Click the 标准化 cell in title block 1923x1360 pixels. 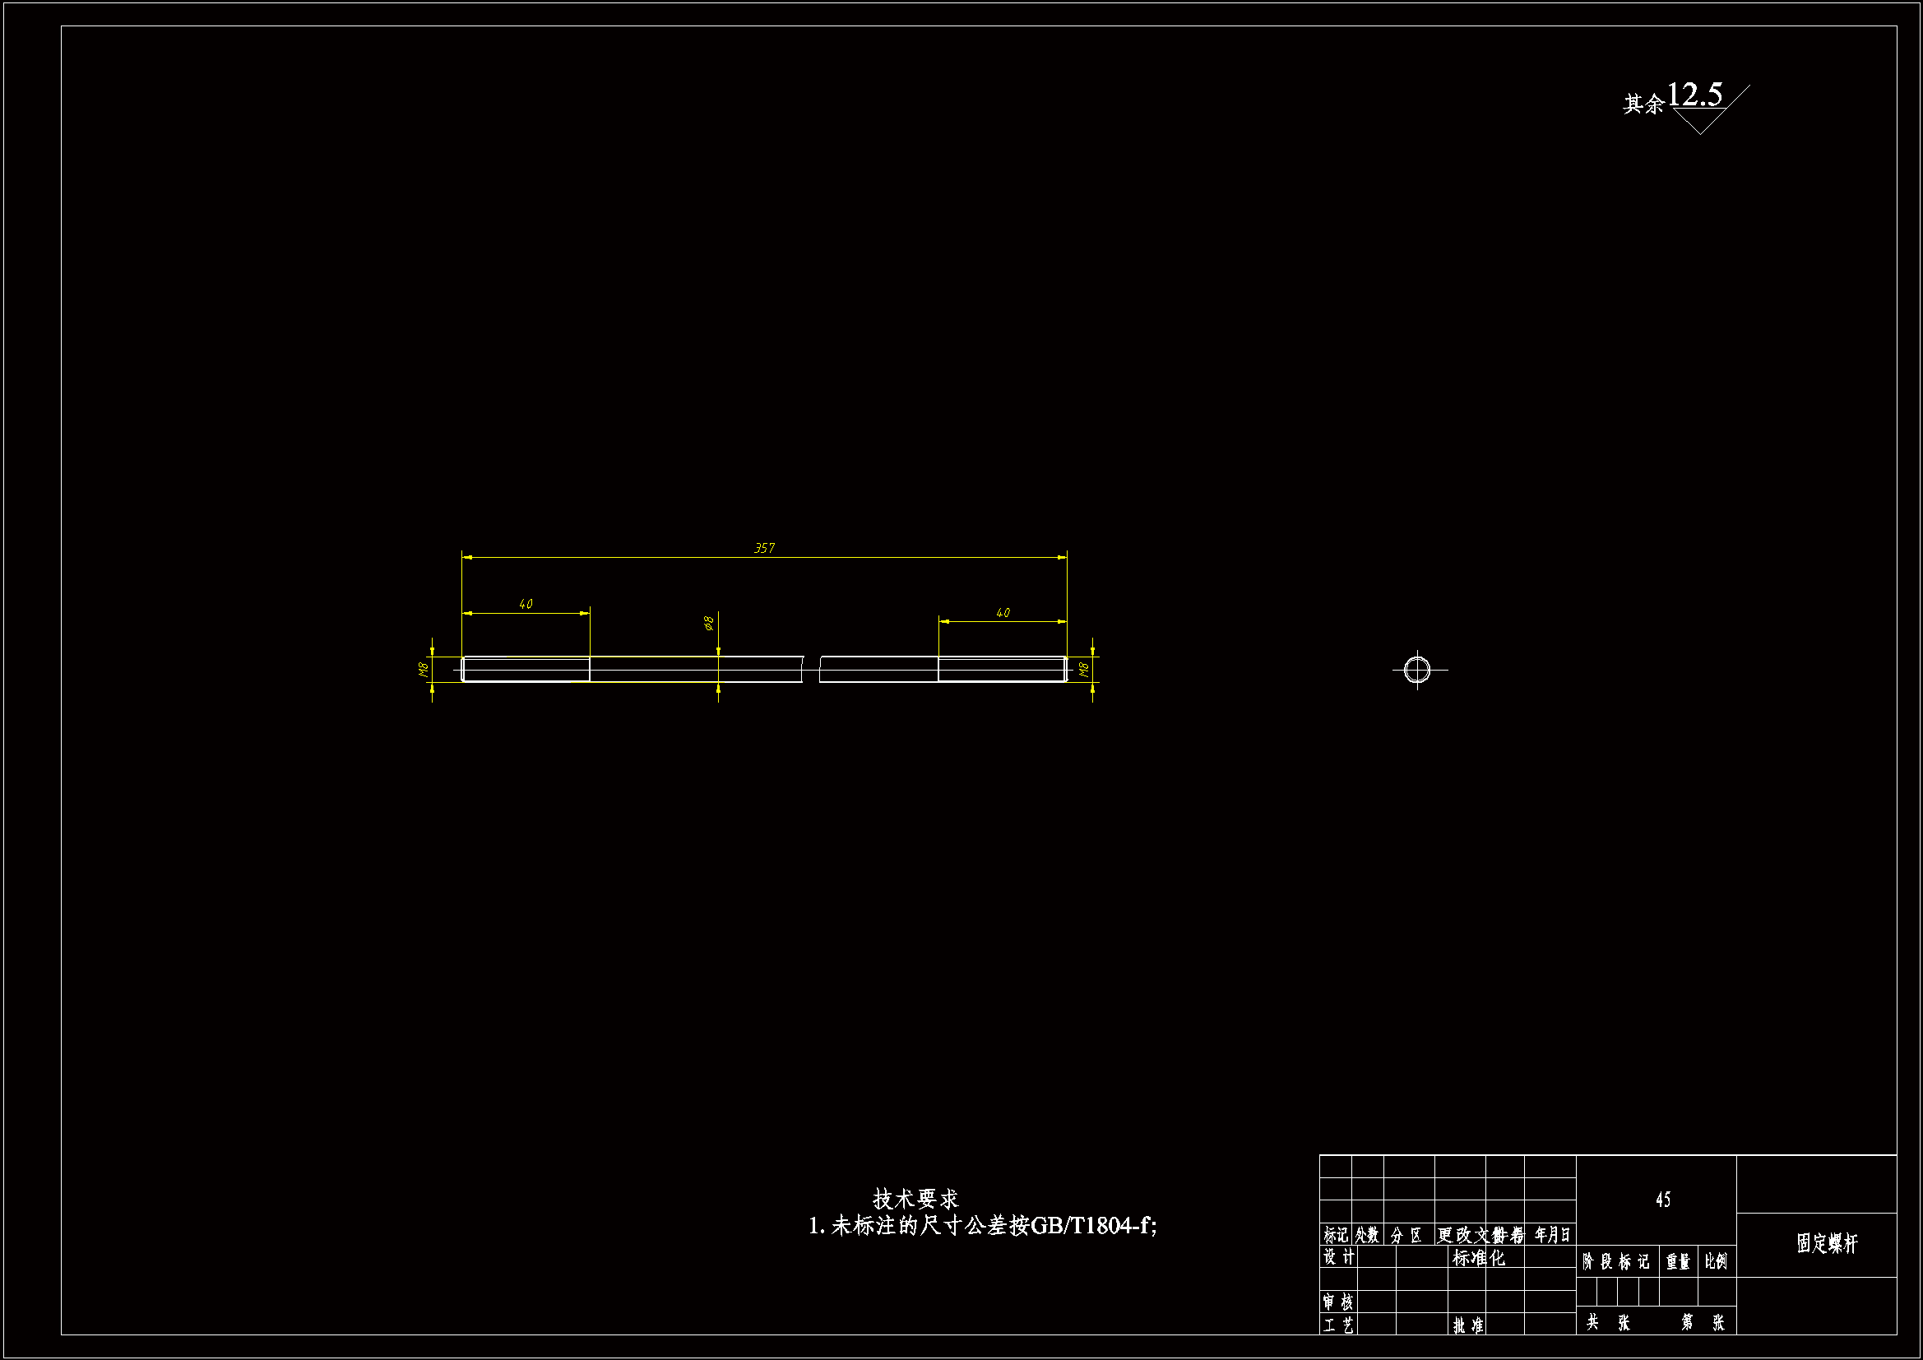[x=1478, y=1258]
